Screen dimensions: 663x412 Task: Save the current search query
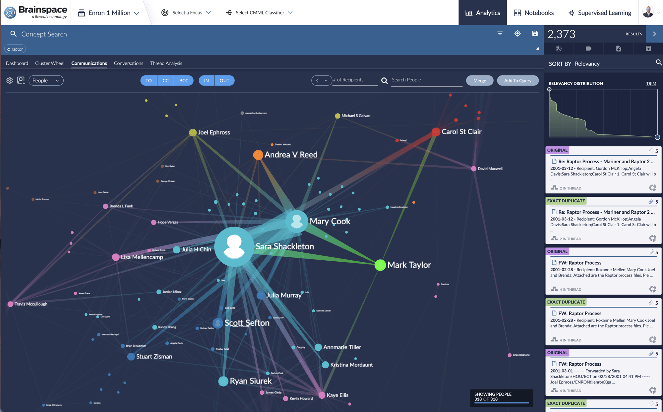[x=535, y=33]
